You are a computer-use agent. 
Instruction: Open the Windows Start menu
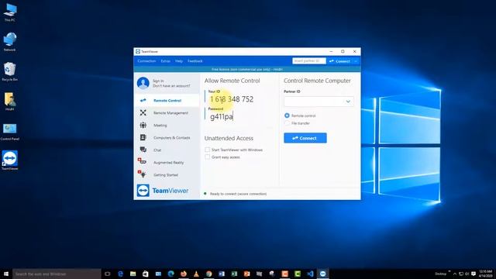coord(6,274)
